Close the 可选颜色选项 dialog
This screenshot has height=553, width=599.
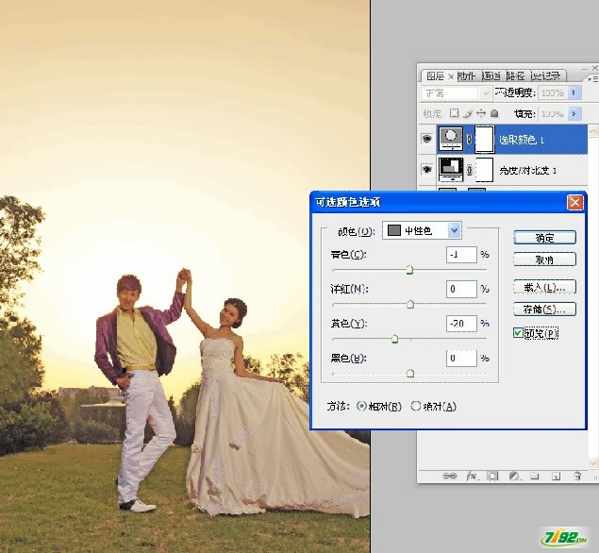click(x=574, y=202)
